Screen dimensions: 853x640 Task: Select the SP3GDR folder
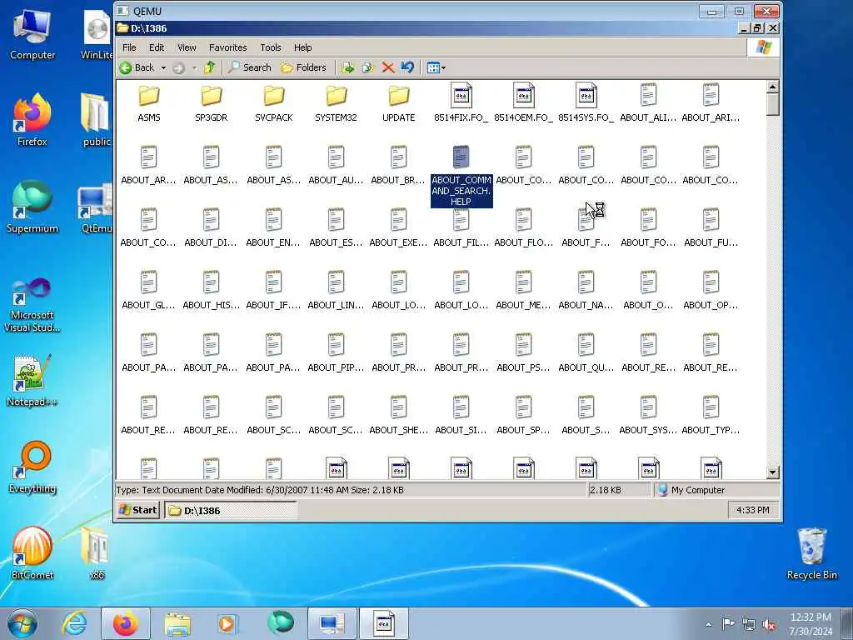(211, 103)
